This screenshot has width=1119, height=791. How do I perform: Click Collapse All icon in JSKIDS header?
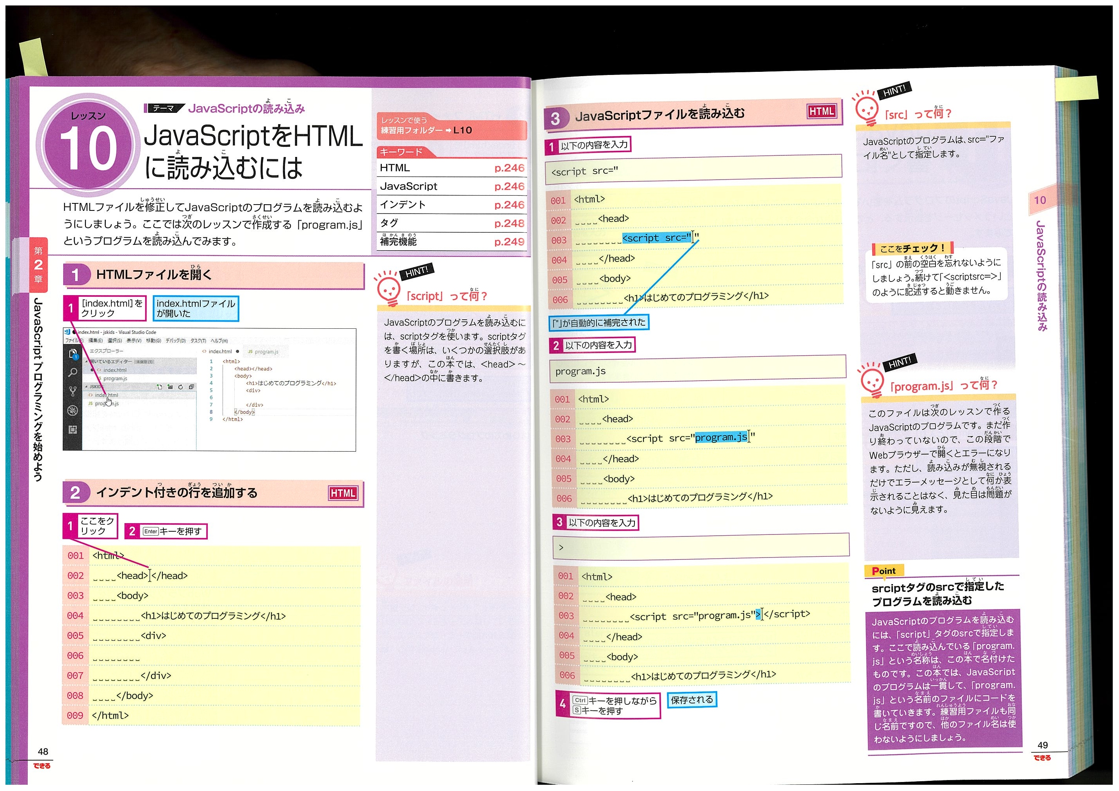(x=192, y=387)
